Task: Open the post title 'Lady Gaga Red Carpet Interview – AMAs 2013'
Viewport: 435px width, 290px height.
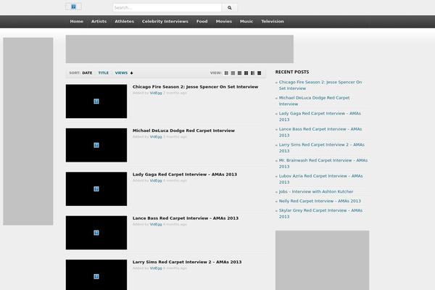Action: point(185,175)
